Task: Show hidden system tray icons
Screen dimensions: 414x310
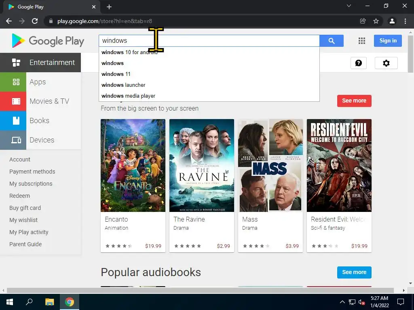Action: click(x=342, y=302)
